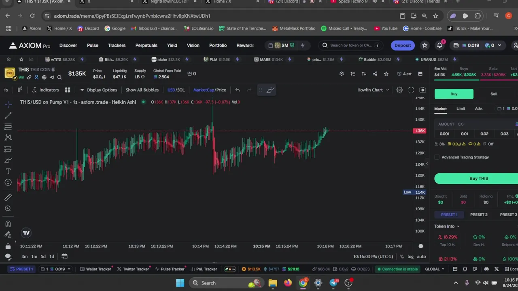The width and height of the screenshot is (518, 291).
Task: Click the Deposit button
Action: point(403,45)
